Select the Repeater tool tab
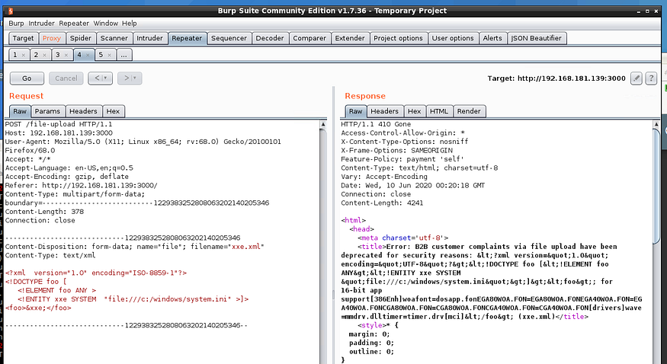 click(x=187, y=38)
